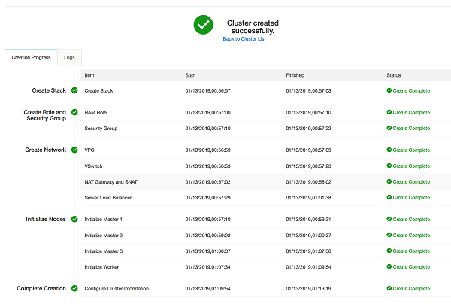Image resolution: width=451 pixels, height=307 pixels.
Task: Click the Start column header
Action: click(x=191, y=75)
